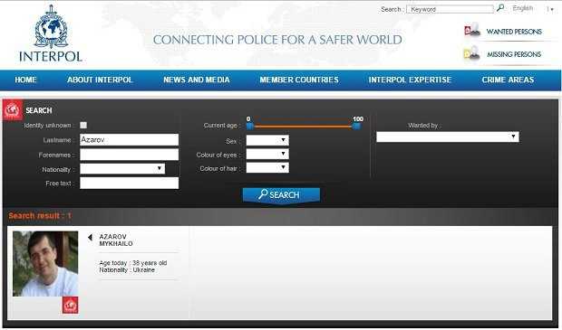
Task: Click the arrow beside AZAROV MYKHAILO
Action: (x=90, y=237)
